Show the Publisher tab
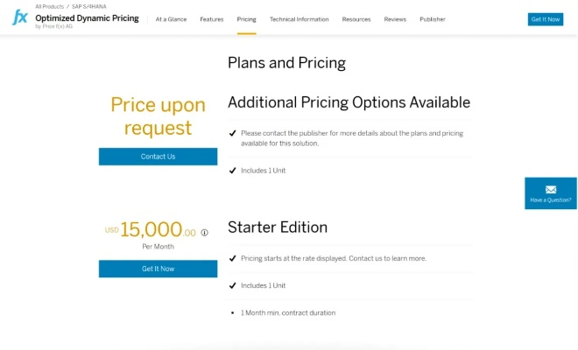Screen dimensions: 578x350 click(x=433, y=19)
